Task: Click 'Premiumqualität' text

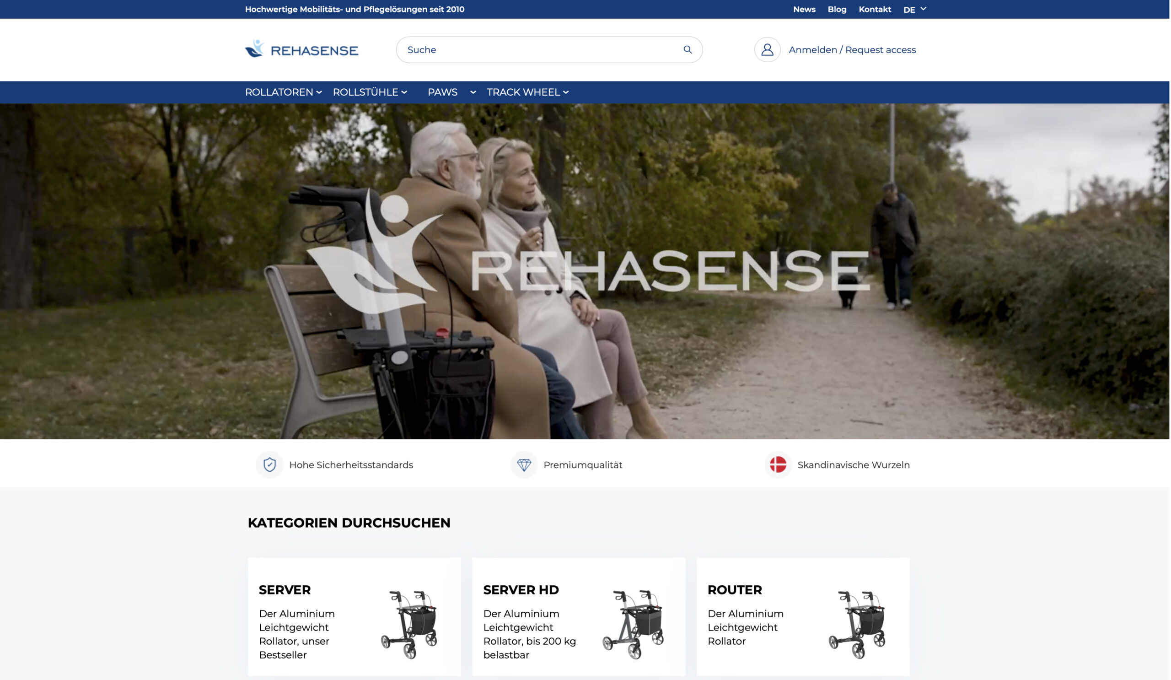Action: pyautogui.click(x=583, y=465)
